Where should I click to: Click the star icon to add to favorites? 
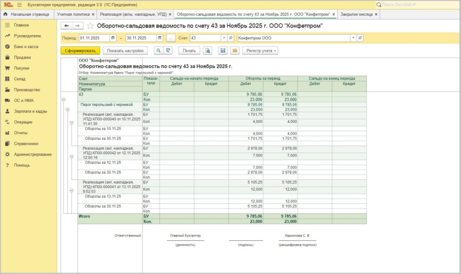(90, 26)
